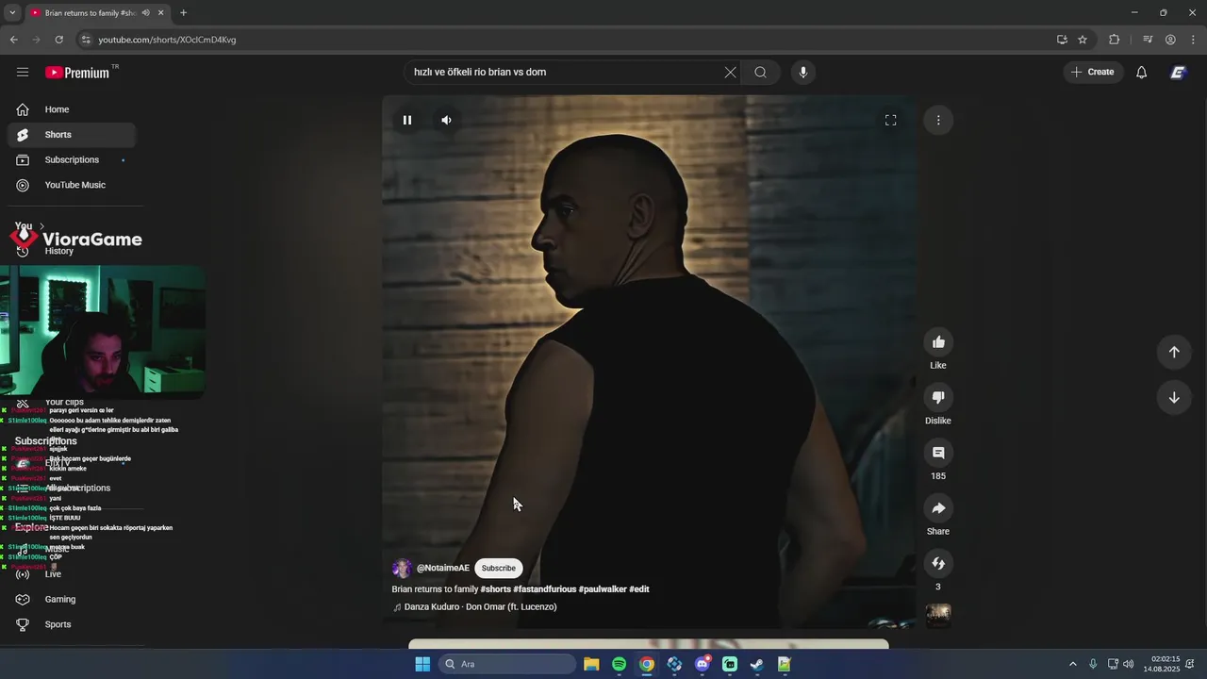Open the system tray volume icon
Image resolution: width=1207 pixels, height=679 pixels.
coord(1130,664)
